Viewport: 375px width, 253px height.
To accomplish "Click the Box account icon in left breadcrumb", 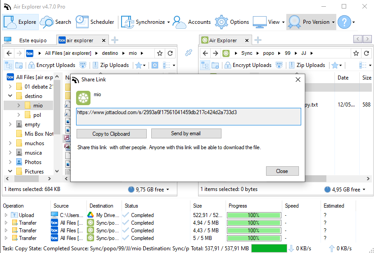I will [x=30, y=53].
